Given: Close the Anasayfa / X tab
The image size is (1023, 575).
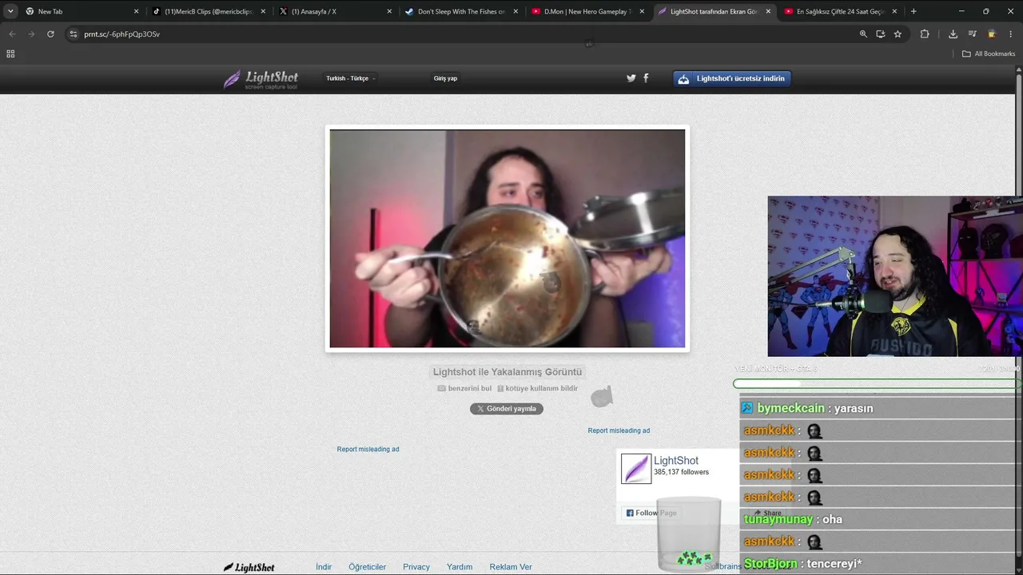Looking at the screenshot, I should click(x=389, y=11).
